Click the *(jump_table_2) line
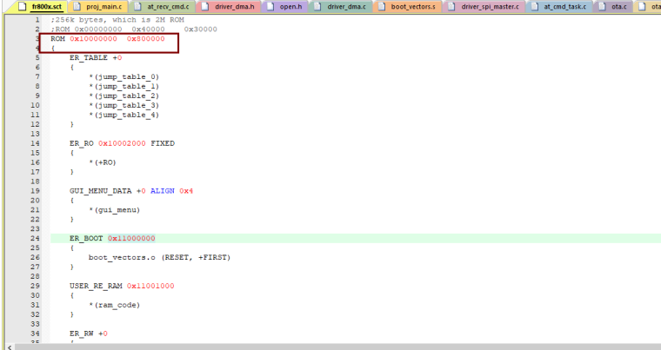Image resolution: width=661 pixels, height=350 pixels. click(x=124, y=96)
